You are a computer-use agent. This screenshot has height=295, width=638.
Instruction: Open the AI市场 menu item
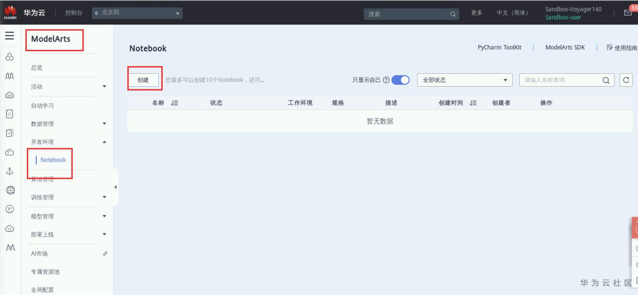click(39, 253)
